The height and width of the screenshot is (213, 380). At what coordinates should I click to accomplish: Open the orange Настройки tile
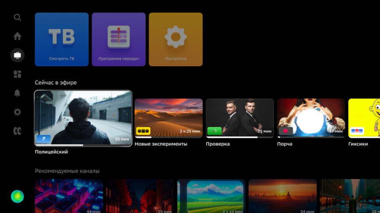click(176, 39)
